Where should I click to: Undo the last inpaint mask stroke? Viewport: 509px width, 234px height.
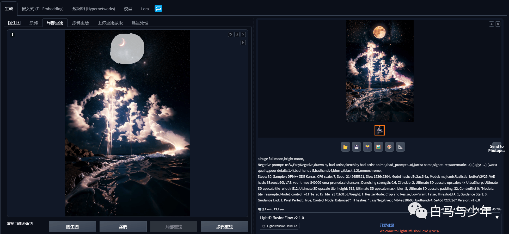point(231,34)
